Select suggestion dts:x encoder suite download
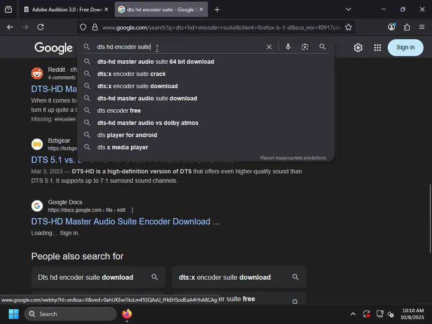 click(x=206, y=86)
